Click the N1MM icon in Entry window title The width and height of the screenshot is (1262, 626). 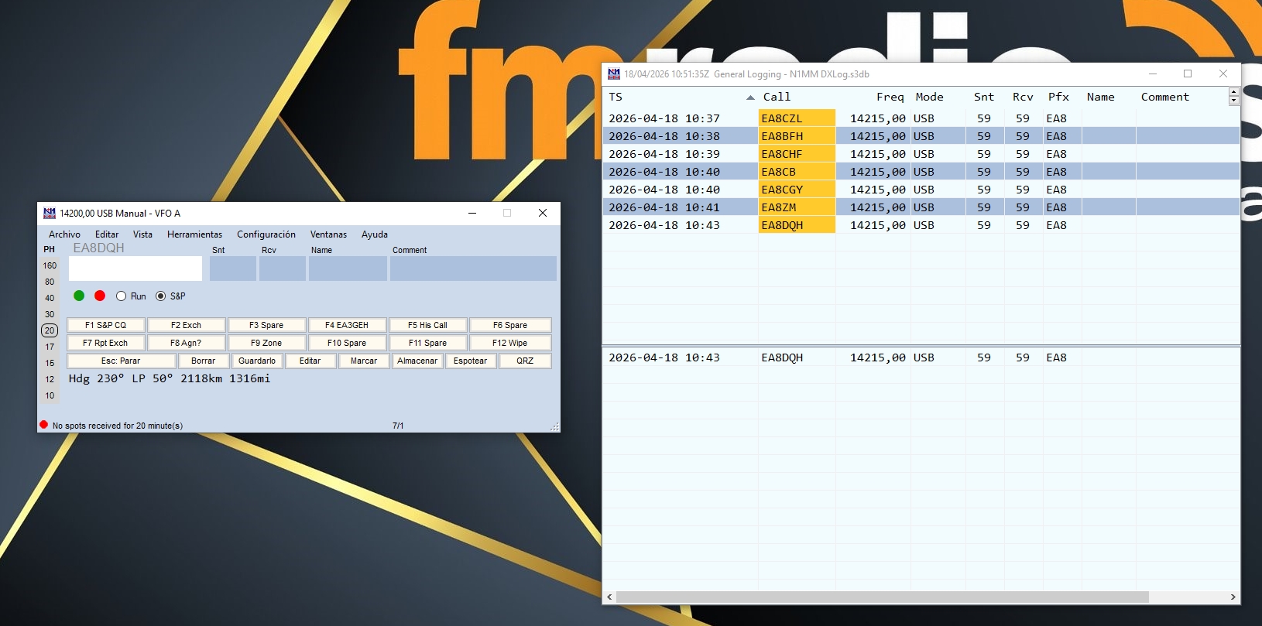(x=50, y=213)
